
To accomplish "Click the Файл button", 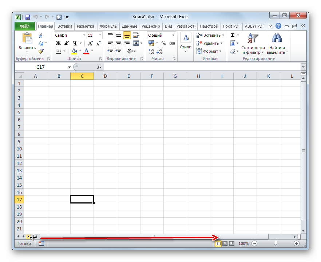I will (25, 26).
